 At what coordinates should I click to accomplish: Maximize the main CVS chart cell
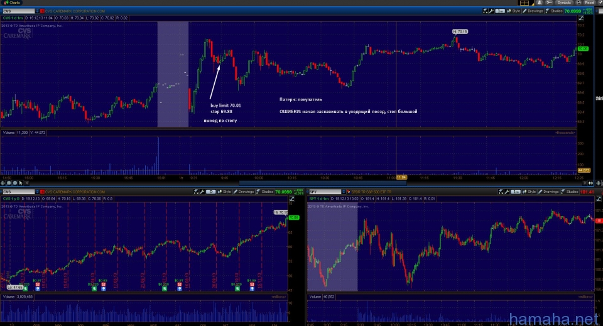click(x=581, y=18)
